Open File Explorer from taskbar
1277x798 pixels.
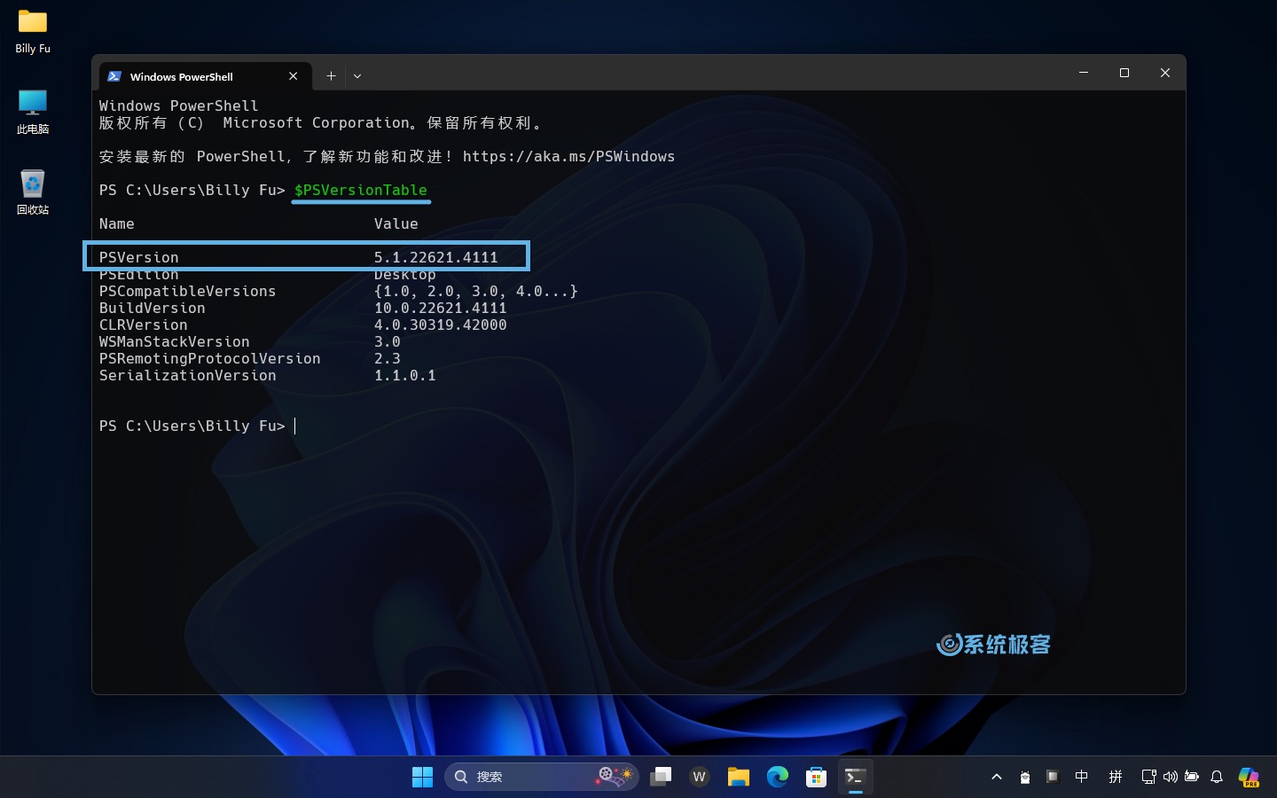point(738,777)
